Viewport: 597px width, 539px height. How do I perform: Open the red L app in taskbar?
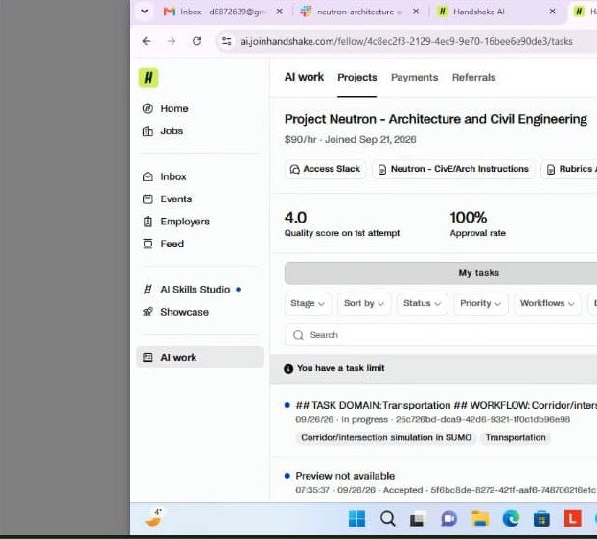pos(573,519)
